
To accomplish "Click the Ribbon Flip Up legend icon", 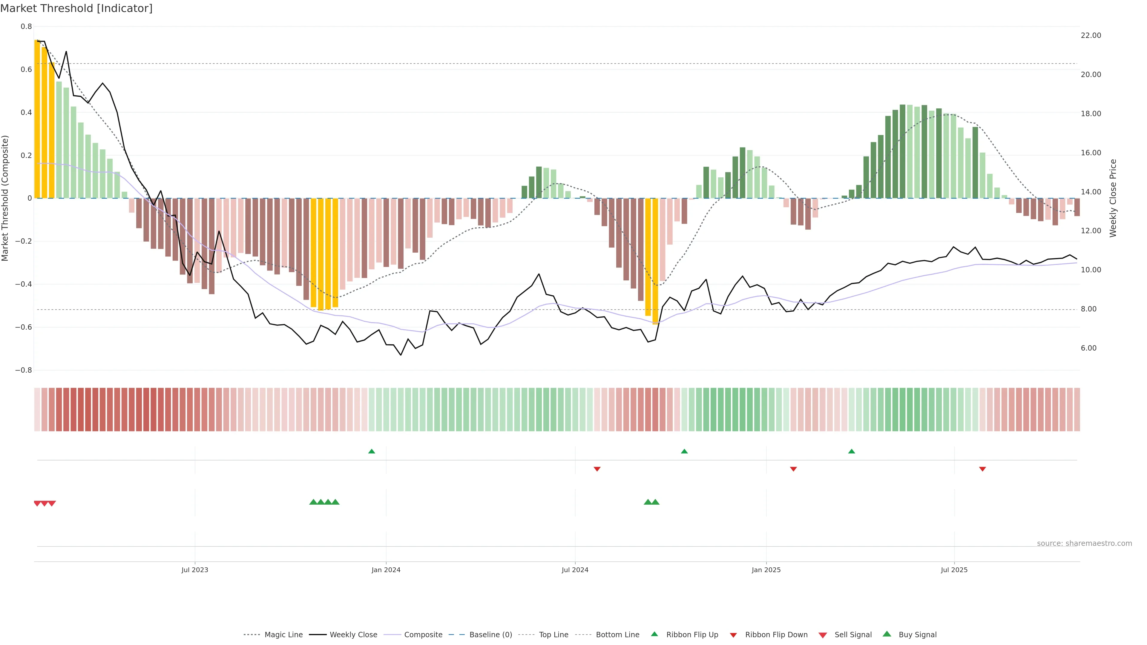I will tap(654, 634).
